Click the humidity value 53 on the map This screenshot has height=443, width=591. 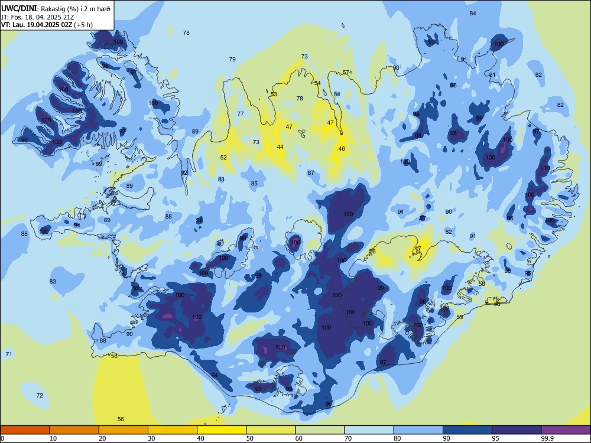tap(274, 94)
